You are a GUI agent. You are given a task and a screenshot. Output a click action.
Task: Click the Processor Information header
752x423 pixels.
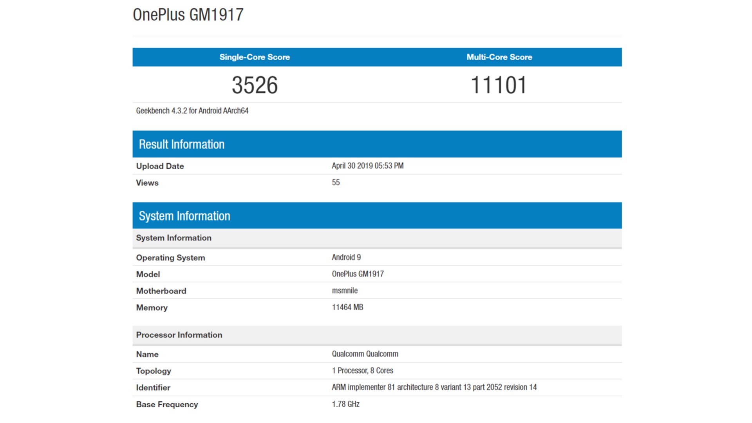tap(179, 335)
